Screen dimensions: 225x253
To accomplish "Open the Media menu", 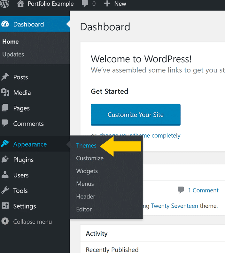I will pyautogui.click(x=22, y=93).
